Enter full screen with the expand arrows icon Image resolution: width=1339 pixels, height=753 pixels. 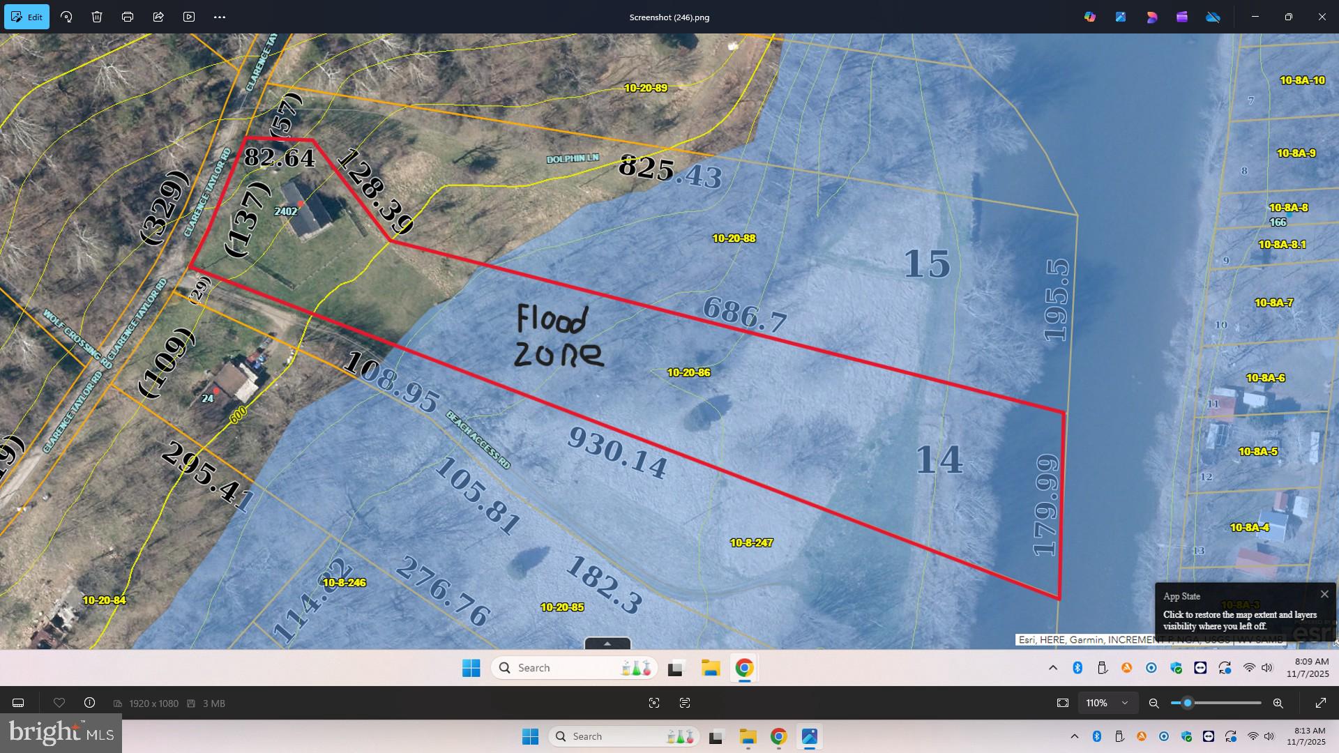click(x=1320, y=703)
